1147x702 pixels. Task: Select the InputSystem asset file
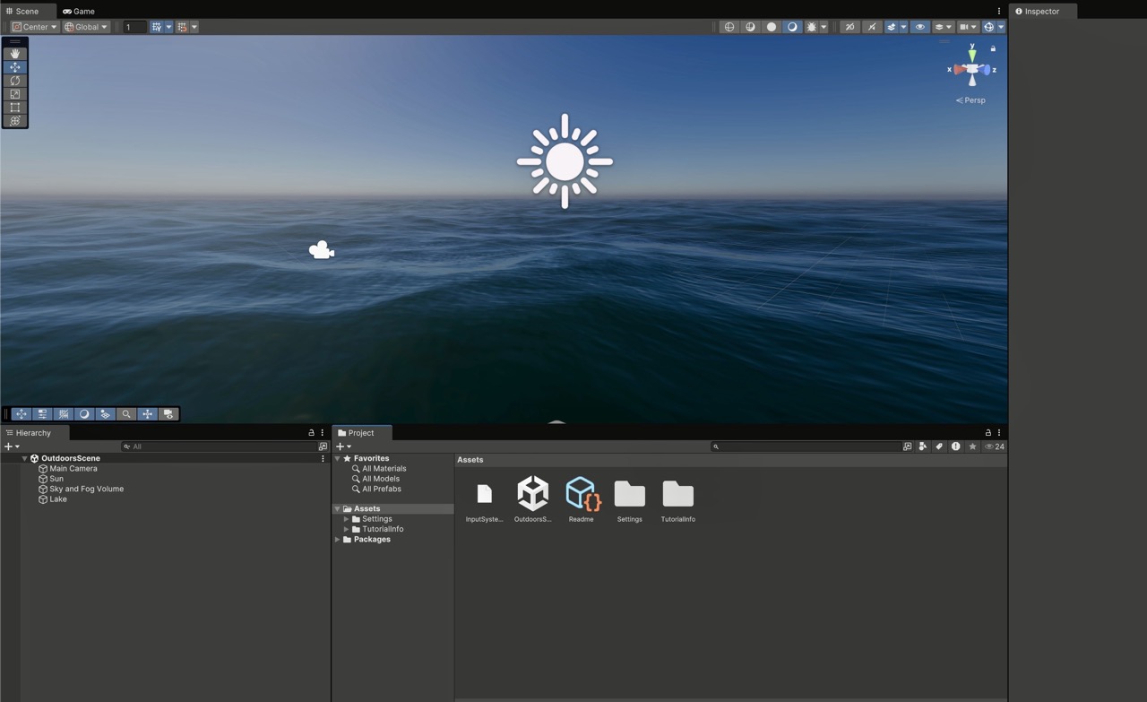(484, 499)
